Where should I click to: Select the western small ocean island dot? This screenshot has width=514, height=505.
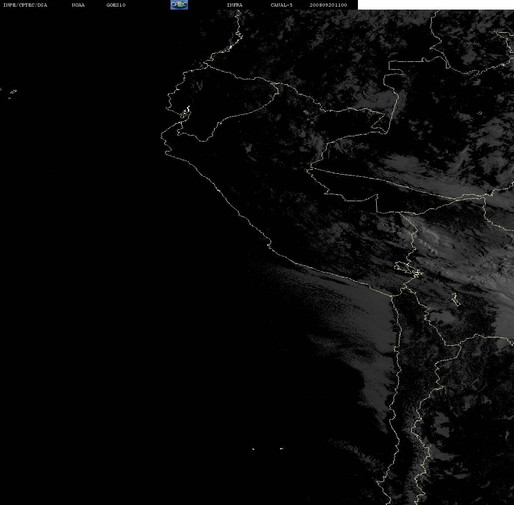coord(253,449)
